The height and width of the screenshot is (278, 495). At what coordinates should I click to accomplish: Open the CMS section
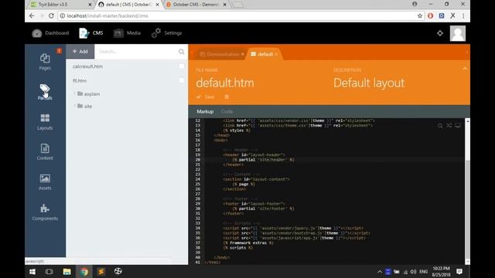[91, 33]
